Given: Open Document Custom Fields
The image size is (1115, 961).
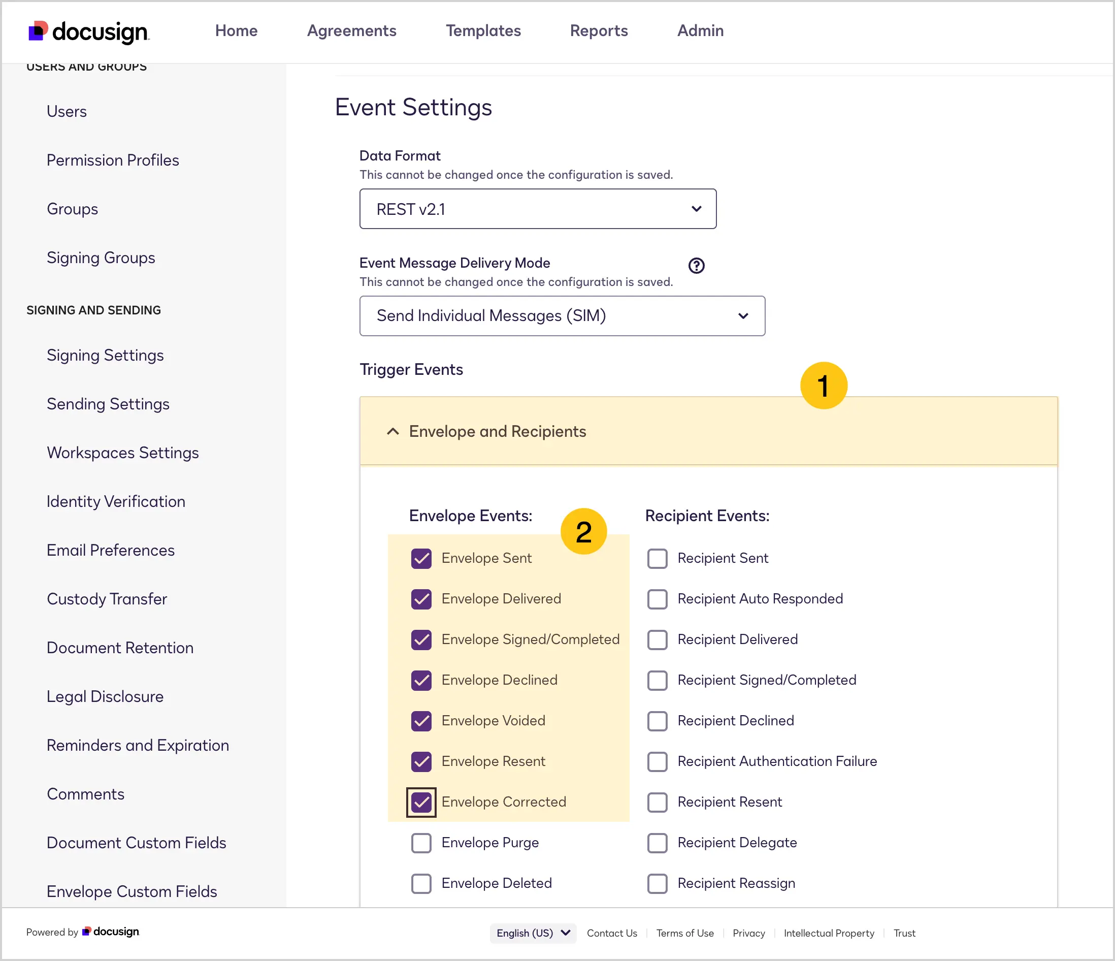Looking at the screenshot, I should [136, 843].
